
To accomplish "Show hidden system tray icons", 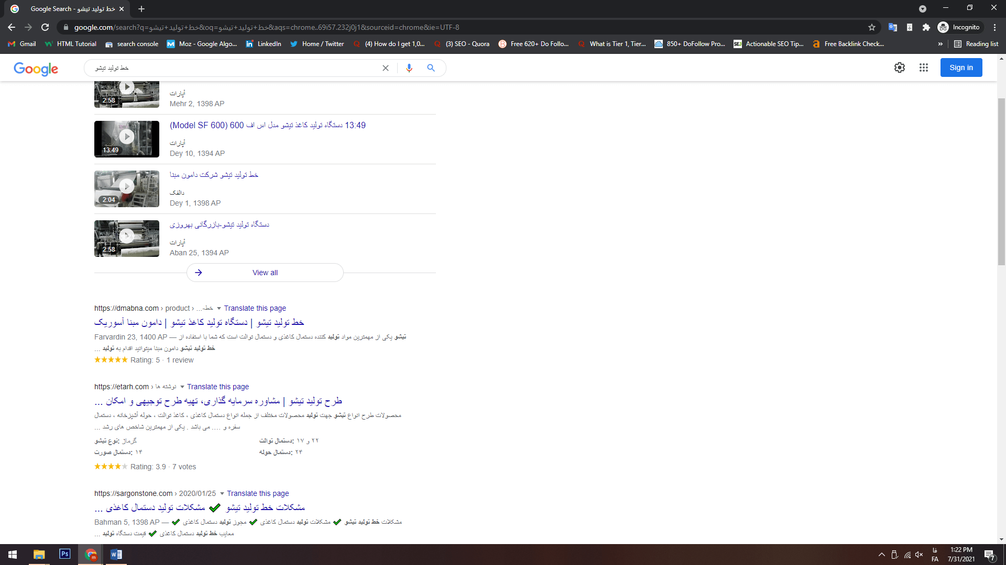I will [x=882, y=555].
